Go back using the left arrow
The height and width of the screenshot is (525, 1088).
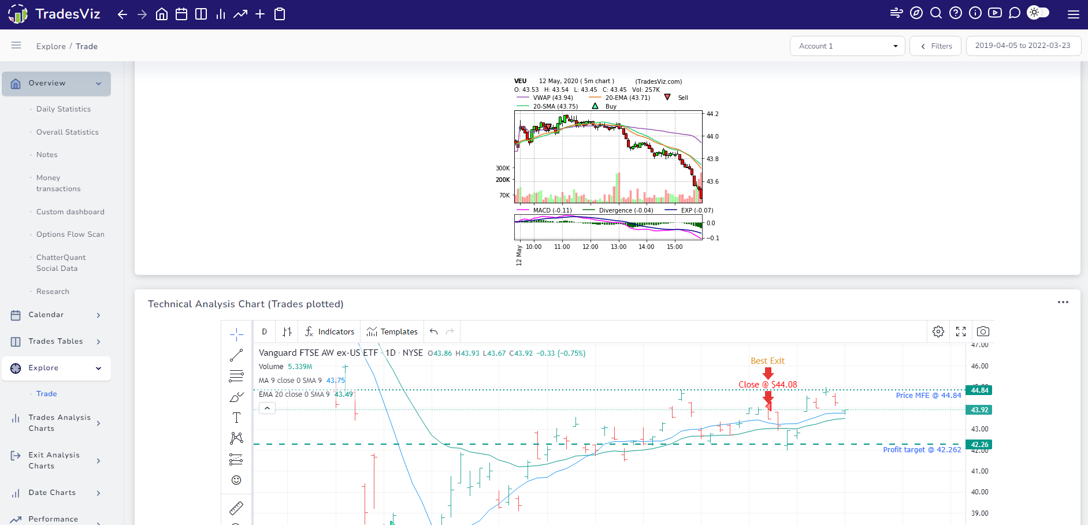tap(122, 14)
